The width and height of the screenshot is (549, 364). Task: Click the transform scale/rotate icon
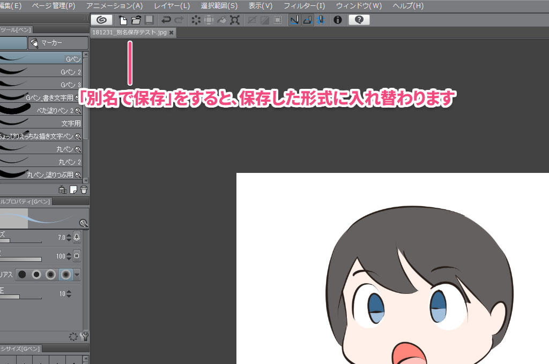tap(235, 20)
